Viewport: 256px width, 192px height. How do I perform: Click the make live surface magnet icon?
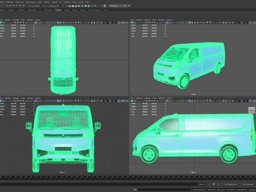(x=23, y=6)
